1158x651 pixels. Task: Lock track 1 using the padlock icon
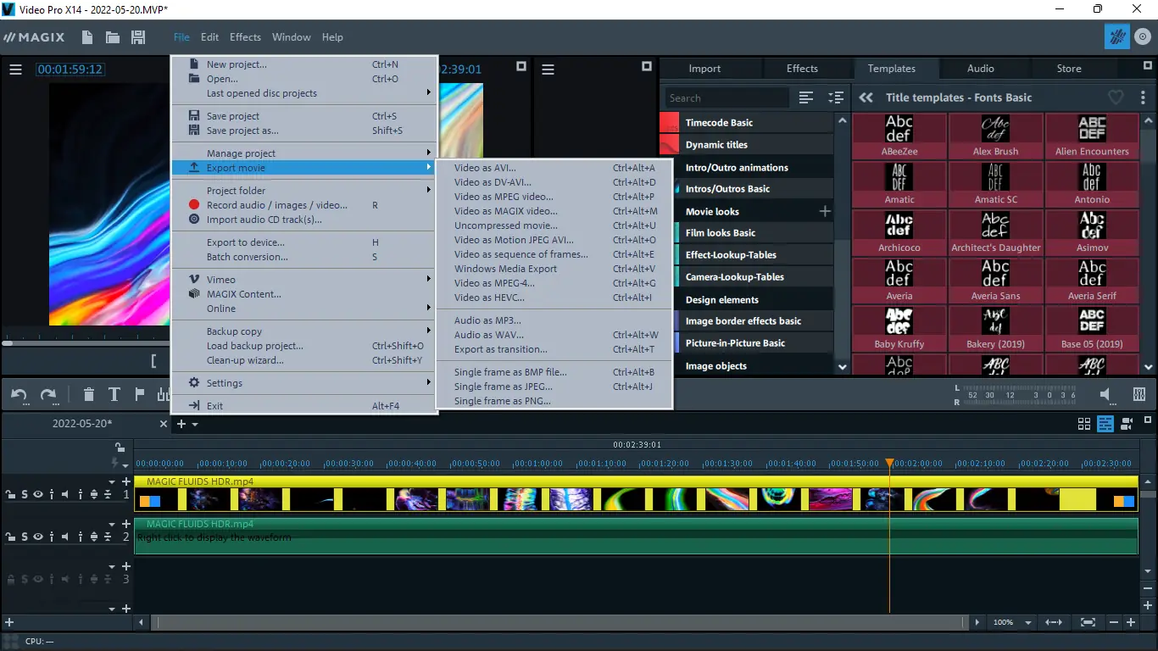coord(9,494)
